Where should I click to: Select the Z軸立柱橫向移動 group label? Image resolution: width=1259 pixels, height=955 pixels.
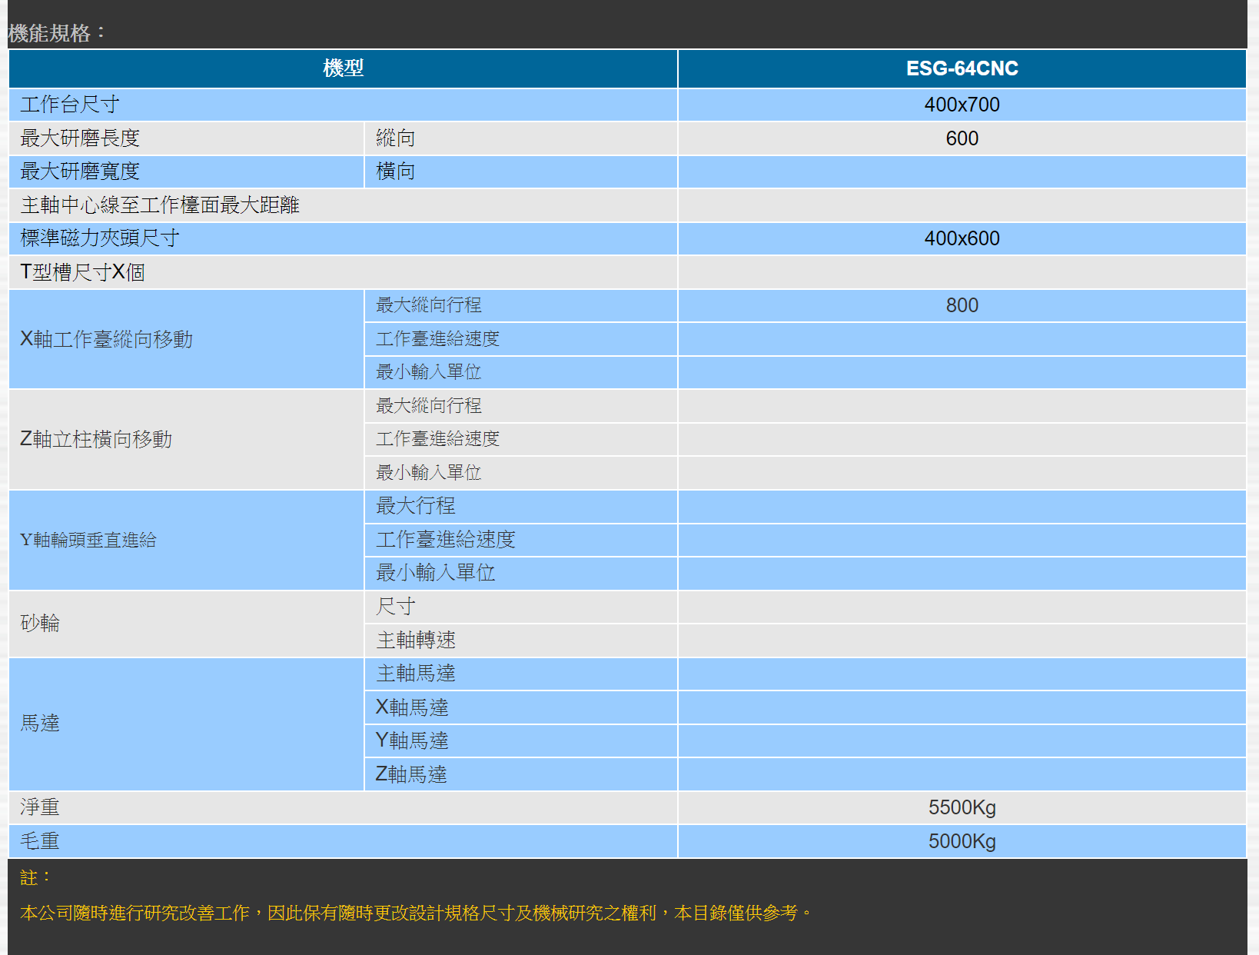(x=96, y=439)
